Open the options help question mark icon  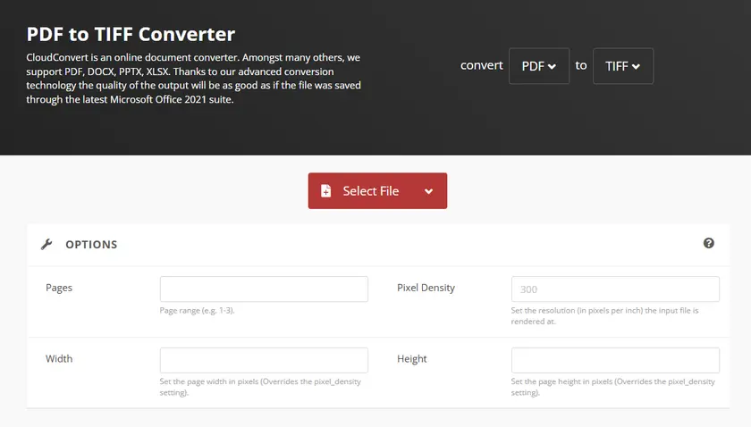[x=708, y=243]
